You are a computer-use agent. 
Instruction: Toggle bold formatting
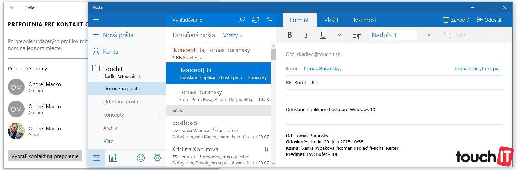click(290, 35)
